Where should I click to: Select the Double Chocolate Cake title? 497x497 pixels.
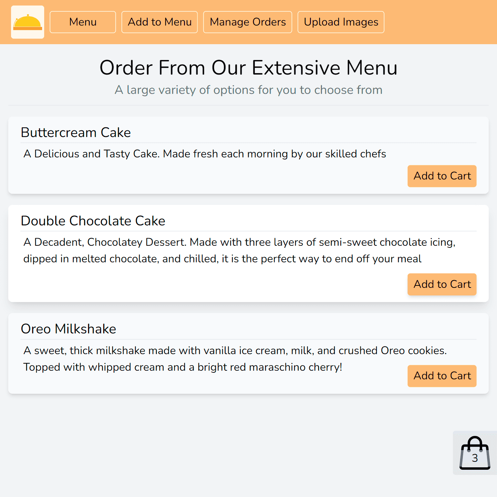click(x=93, y=221)
